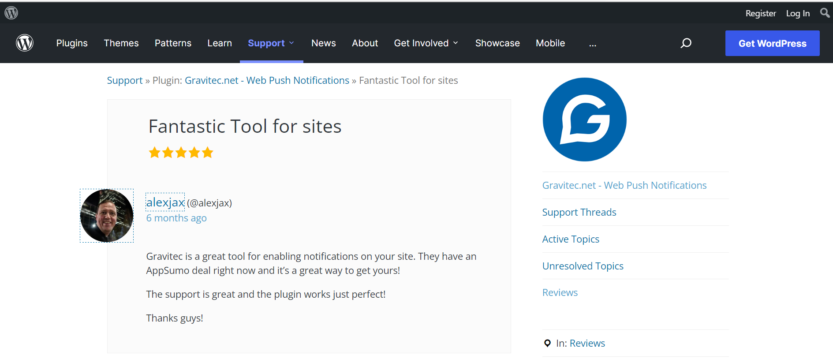Screen dimensions: 833x363
Task: Open the navigation search icon
Action: 686,43
